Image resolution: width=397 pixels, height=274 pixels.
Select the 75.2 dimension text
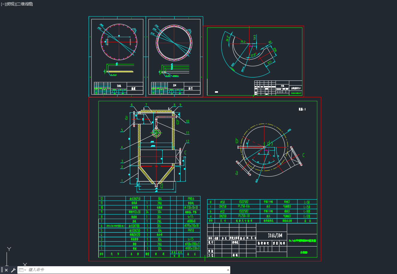(x=243, y=42)
